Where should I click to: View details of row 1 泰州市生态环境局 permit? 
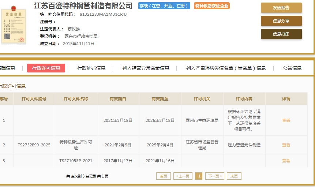coord(286,120)
